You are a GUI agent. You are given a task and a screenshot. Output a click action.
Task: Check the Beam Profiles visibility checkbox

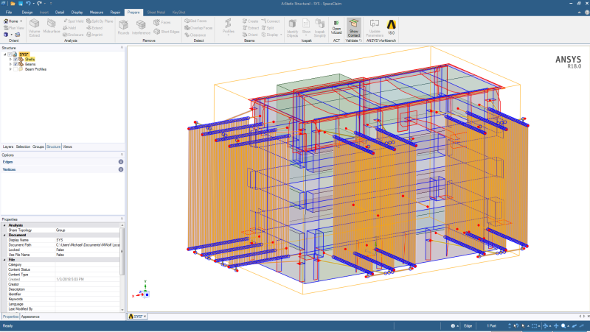(15, 69)
